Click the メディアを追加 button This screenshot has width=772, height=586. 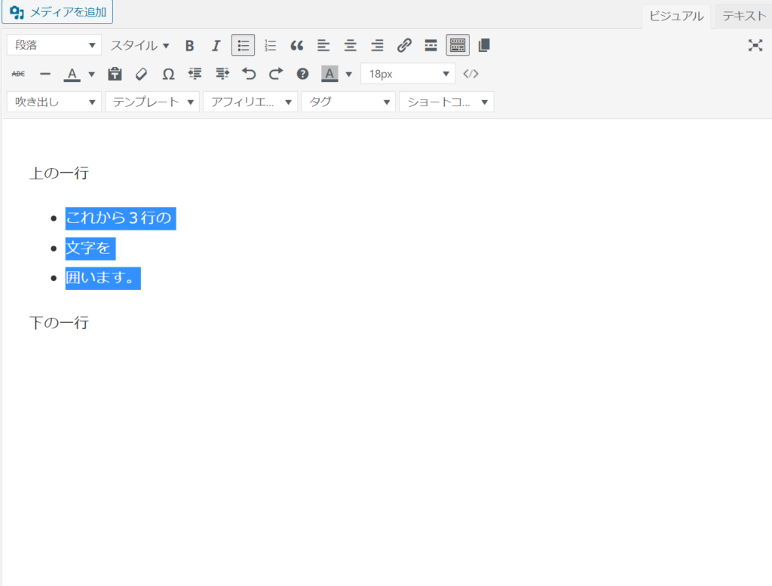click(57, 12)
